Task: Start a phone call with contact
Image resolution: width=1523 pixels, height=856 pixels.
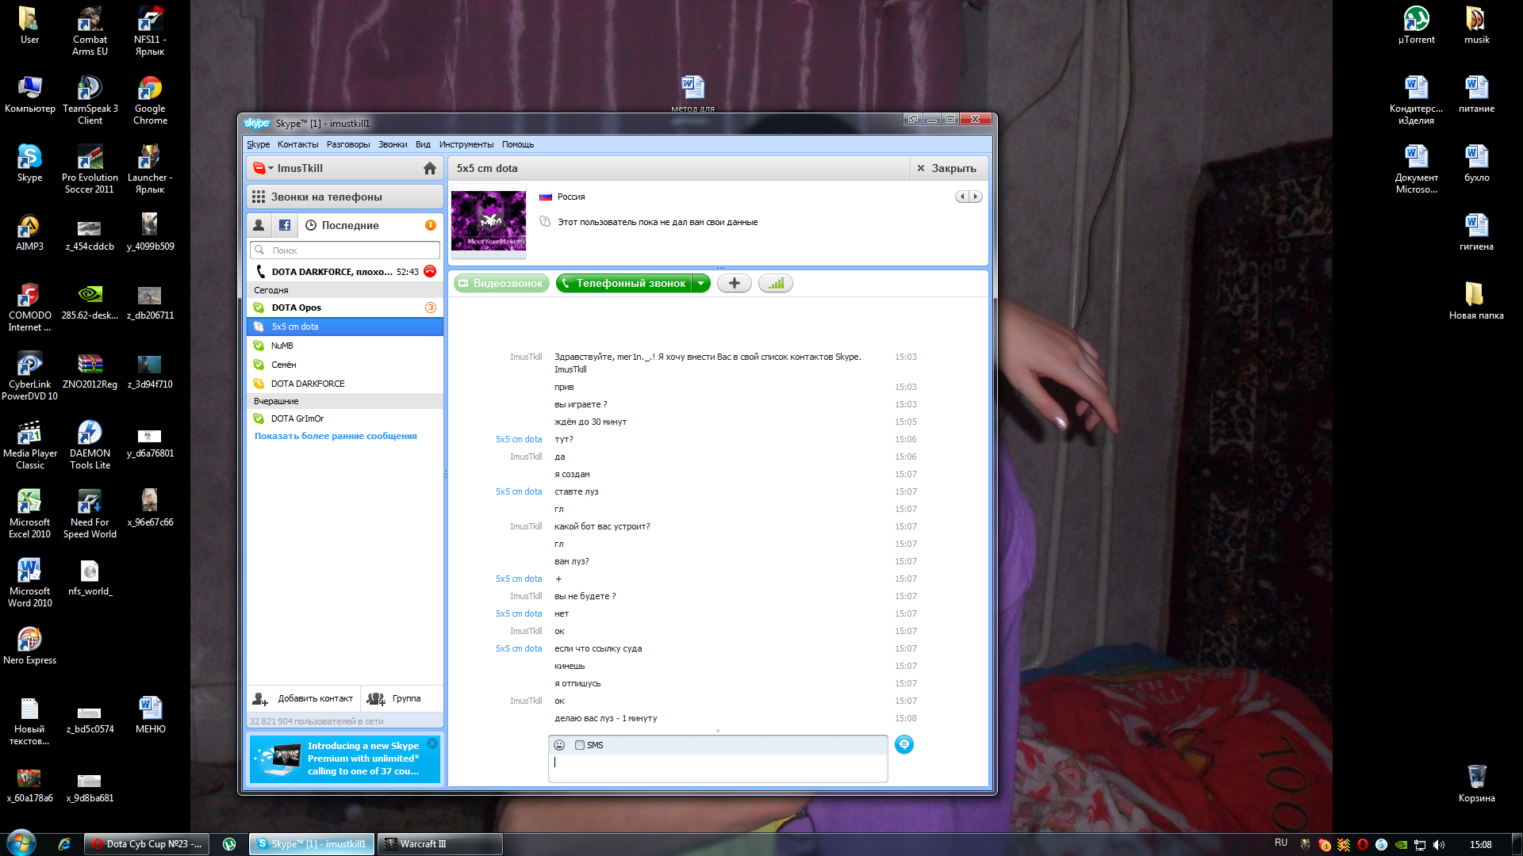Action: (624, 283)
